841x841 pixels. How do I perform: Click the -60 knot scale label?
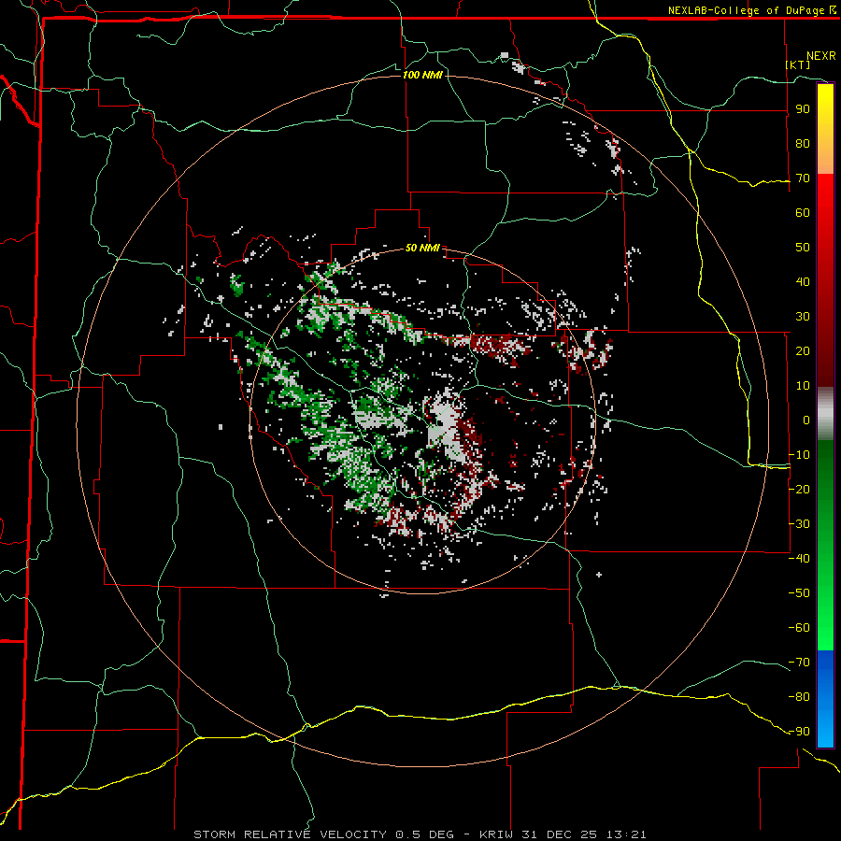[x=799, y=628]
